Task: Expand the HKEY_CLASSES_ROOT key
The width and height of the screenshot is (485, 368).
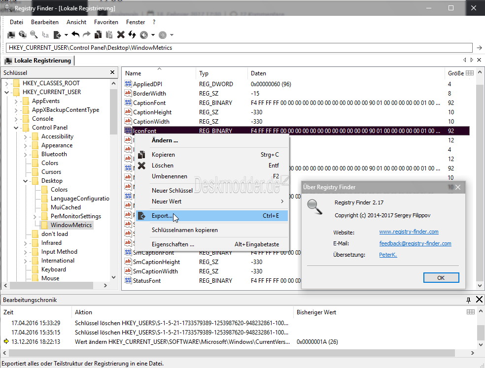Action: [6, 83]
